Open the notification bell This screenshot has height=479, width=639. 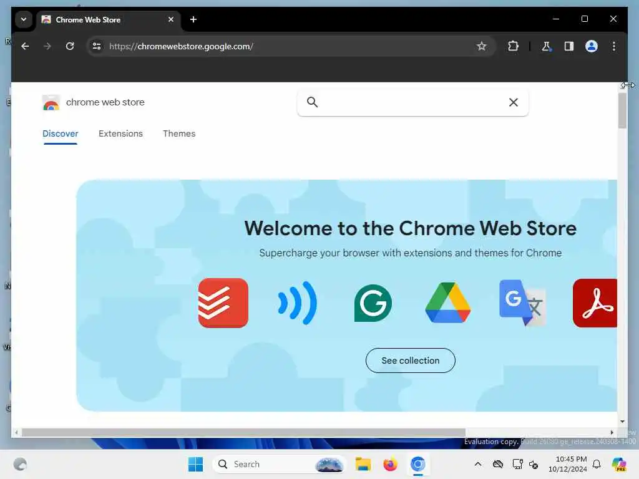597,464
